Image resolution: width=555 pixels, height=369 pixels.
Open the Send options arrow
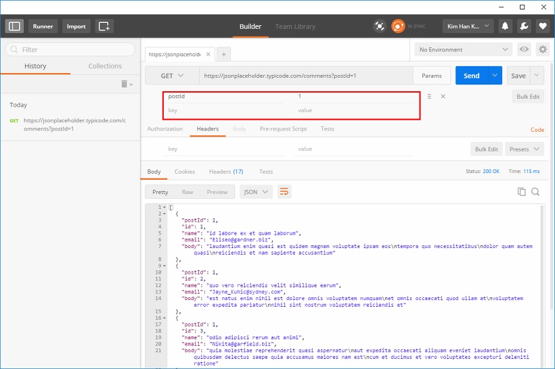(495, 75)
